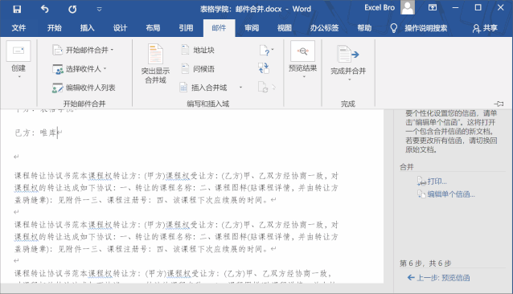Click 编辑单个信函... link
The width and height of the screenshot is (513, 294).
point(446,194)
